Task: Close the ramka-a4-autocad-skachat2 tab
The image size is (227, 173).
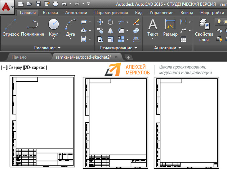Action: (116, 57)
